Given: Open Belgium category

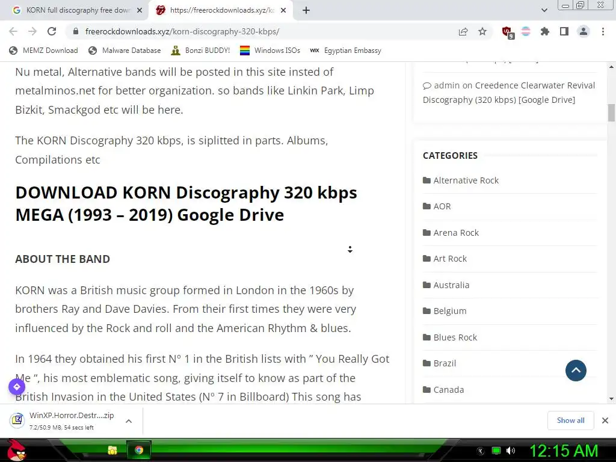Looking at the screenshot, I should pos(450,311).
